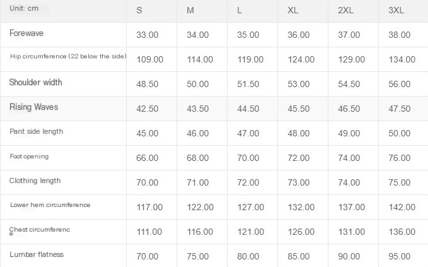The width and height of the screenshot is (428, 267).
Task: Click the Lumbar flatness row label
Action: (x=37, y=254)
